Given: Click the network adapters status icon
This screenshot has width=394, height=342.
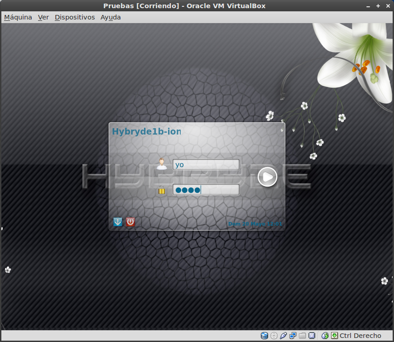Looking at the screenshot, I should click(293, 335).
